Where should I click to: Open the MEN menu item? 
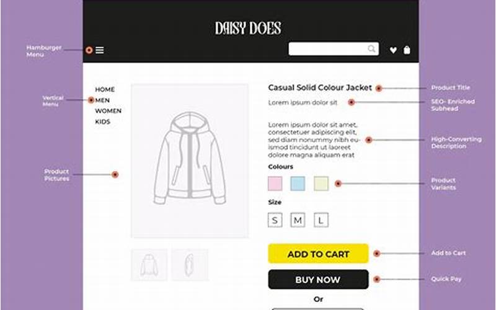coord(102,100)
